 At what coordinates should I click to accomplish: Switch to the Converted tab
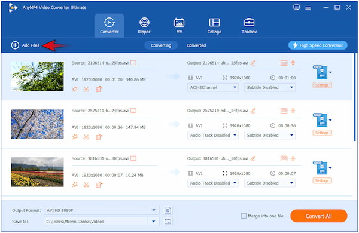196,45
